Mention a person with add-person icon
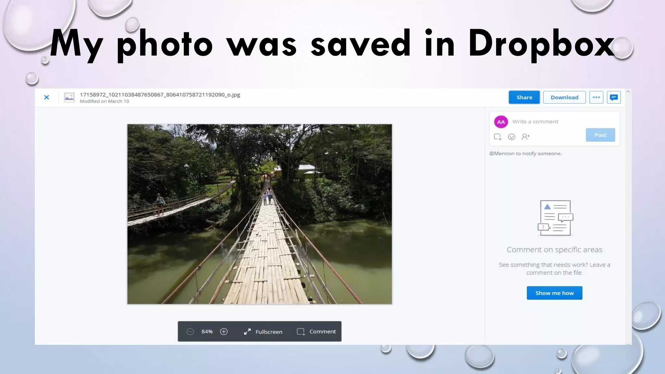This screenshot has height=374, width=665. click(525, 137)
